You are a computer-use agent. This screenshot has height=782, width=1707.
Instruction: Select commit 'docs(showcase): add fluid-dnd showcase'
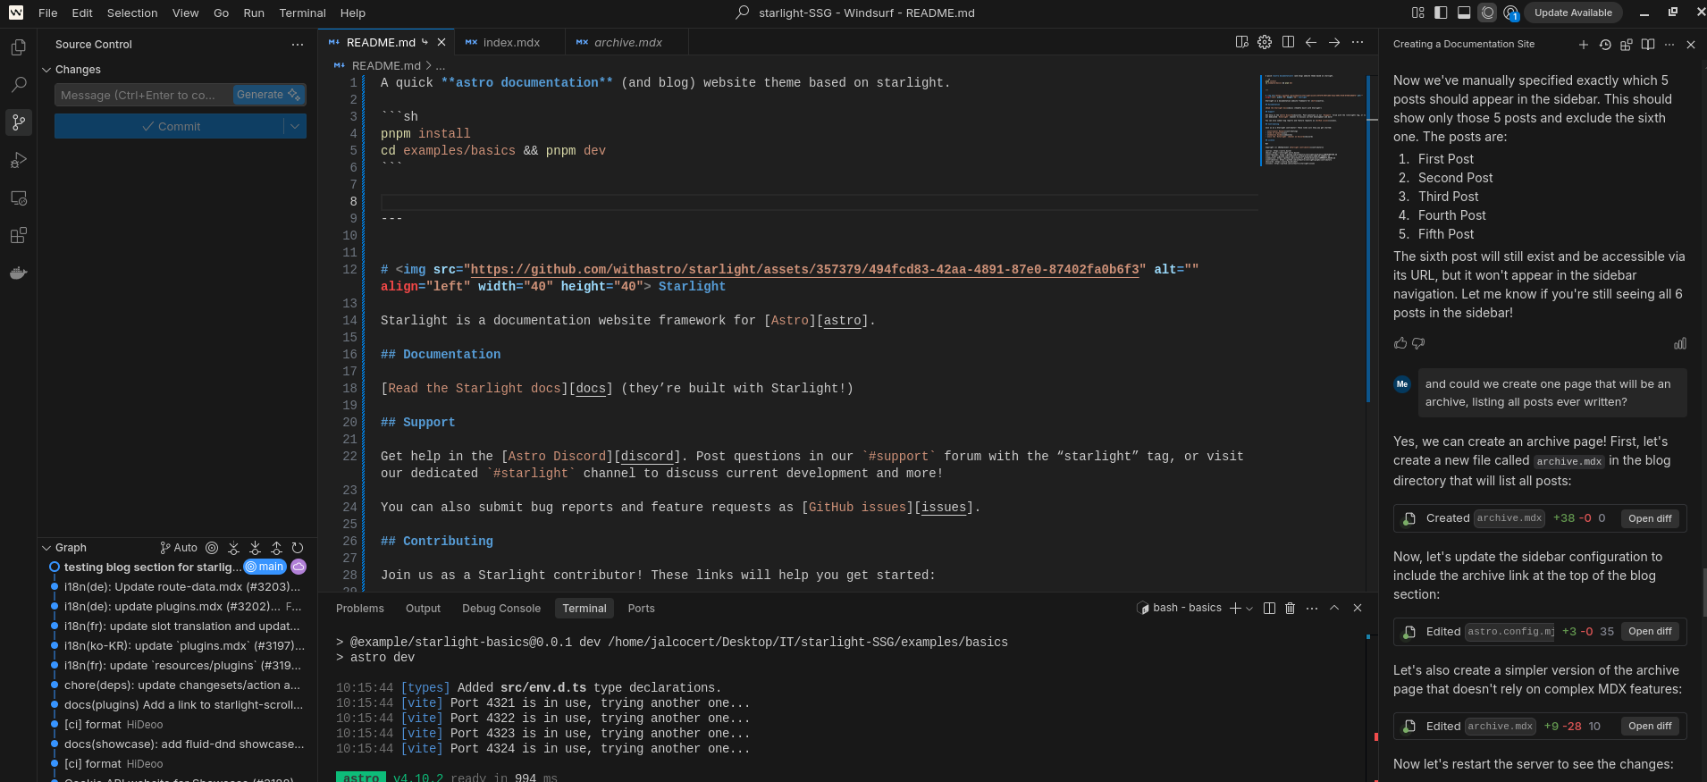(x=184, y=744)
